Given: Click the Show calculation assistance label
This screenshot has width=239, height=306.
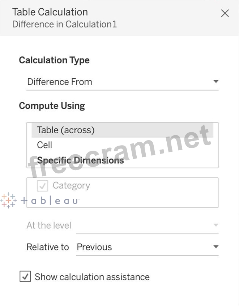Looking at the screenshot, I should (x=92, y=277).
